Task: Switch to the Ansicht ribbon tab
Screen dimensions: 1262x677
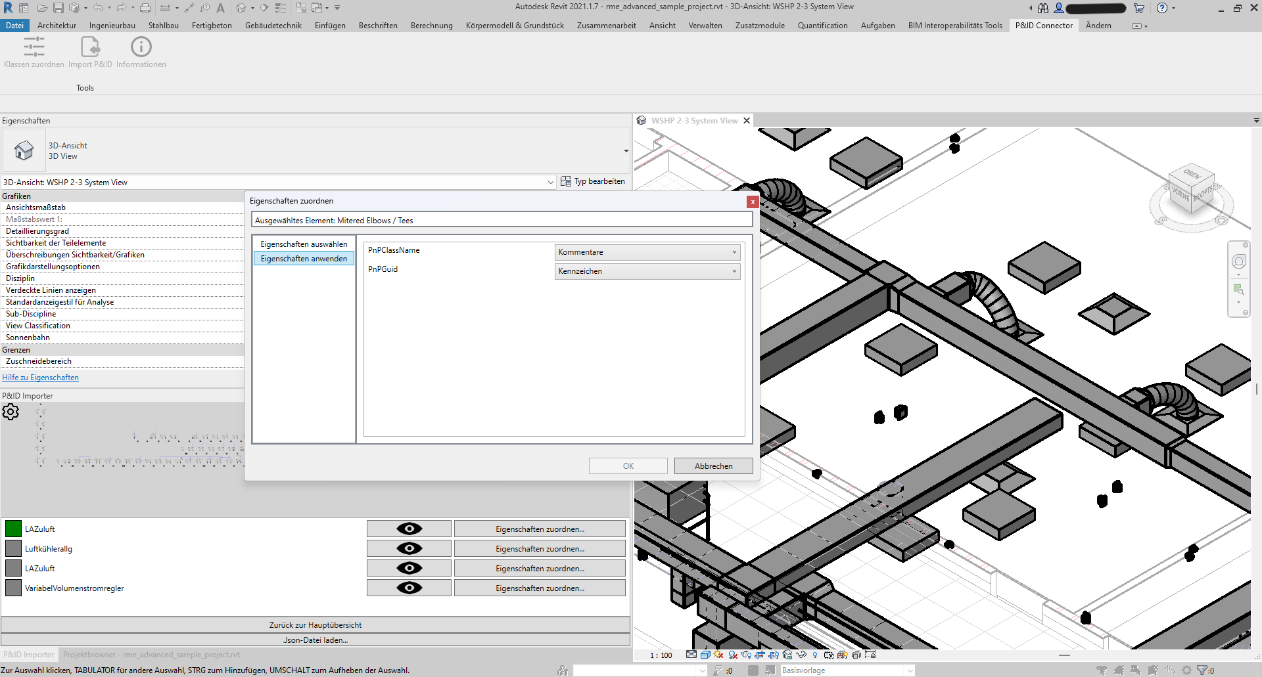Action: [x=662, y=25]
